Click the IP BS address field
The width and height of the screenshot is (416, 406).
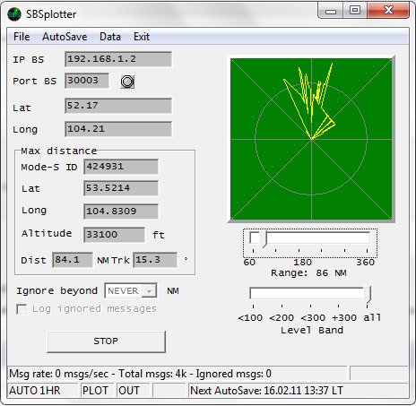click(x=118, y=59)
